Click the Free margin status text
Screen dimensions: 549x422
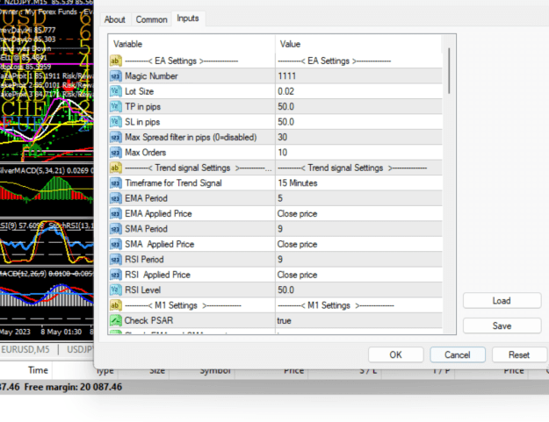point(73,387)
